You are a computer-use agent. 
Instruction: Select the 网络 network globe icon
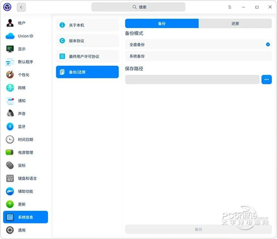[10, 88]
